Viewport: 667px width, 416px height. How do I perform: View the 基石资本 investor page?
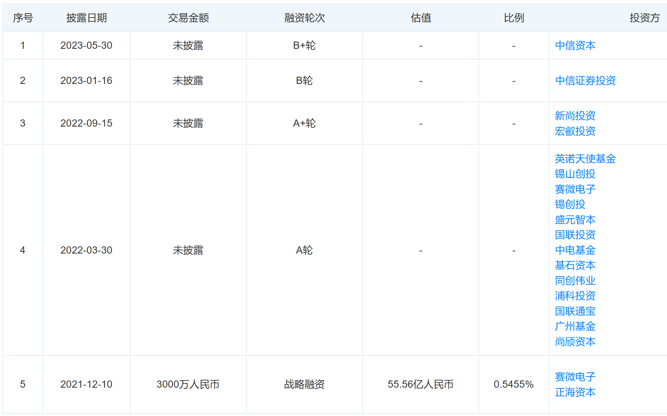pyautogui.click(x=575, y=265)
